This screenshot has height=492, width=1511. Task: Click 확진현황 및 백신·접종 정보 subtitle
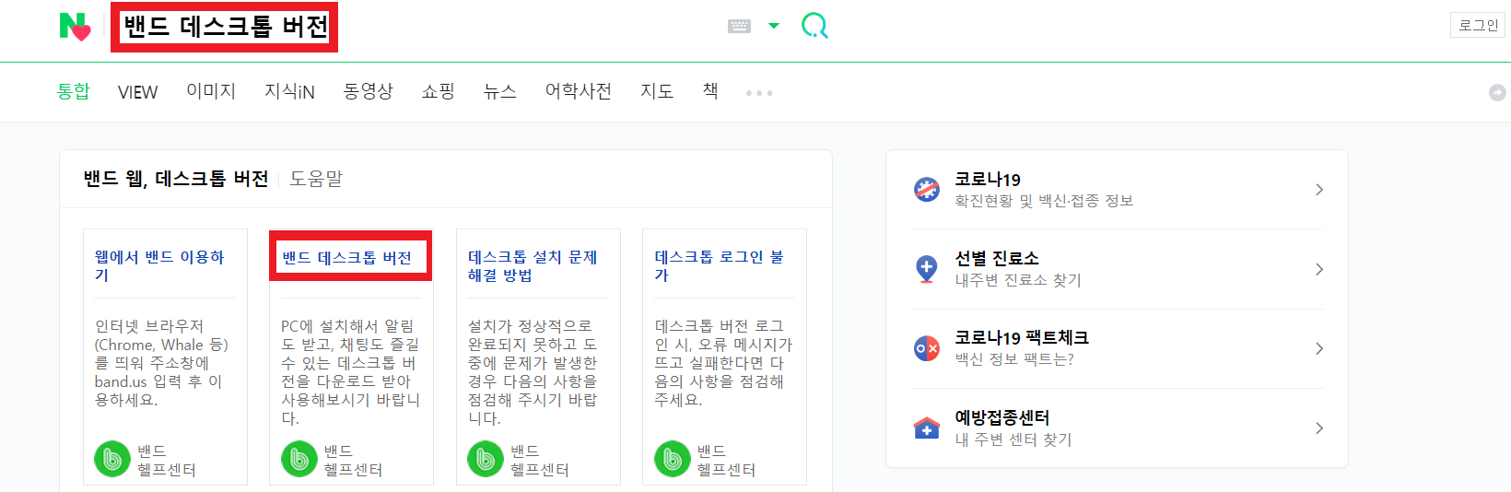pyautogui.click(x=1044, y=201)
